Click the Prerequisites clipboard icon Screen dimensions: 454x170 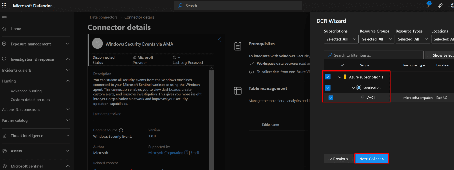238,46
